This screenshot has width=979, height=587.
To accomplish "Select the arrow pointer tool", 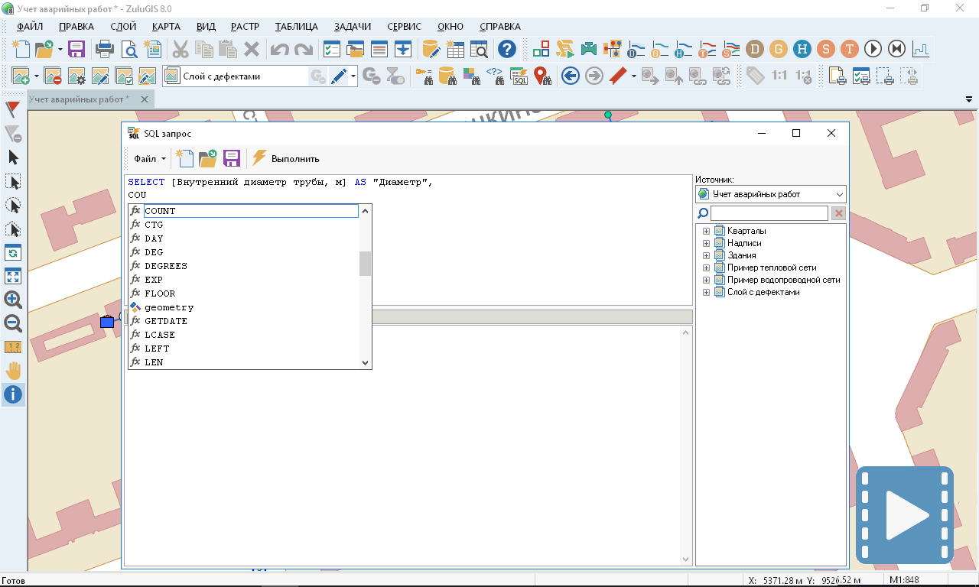I will pyautogui.click(x=13, y=157).
